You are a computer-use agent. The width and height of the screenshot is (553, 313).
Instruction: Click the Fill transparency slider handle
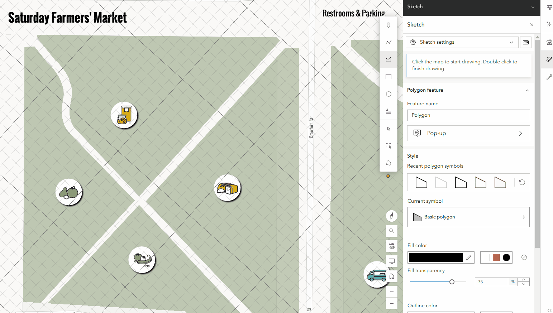pos(452,282)
